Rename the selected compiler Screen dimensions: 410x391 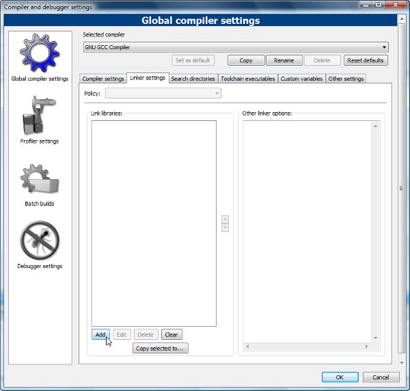(284, 60)
